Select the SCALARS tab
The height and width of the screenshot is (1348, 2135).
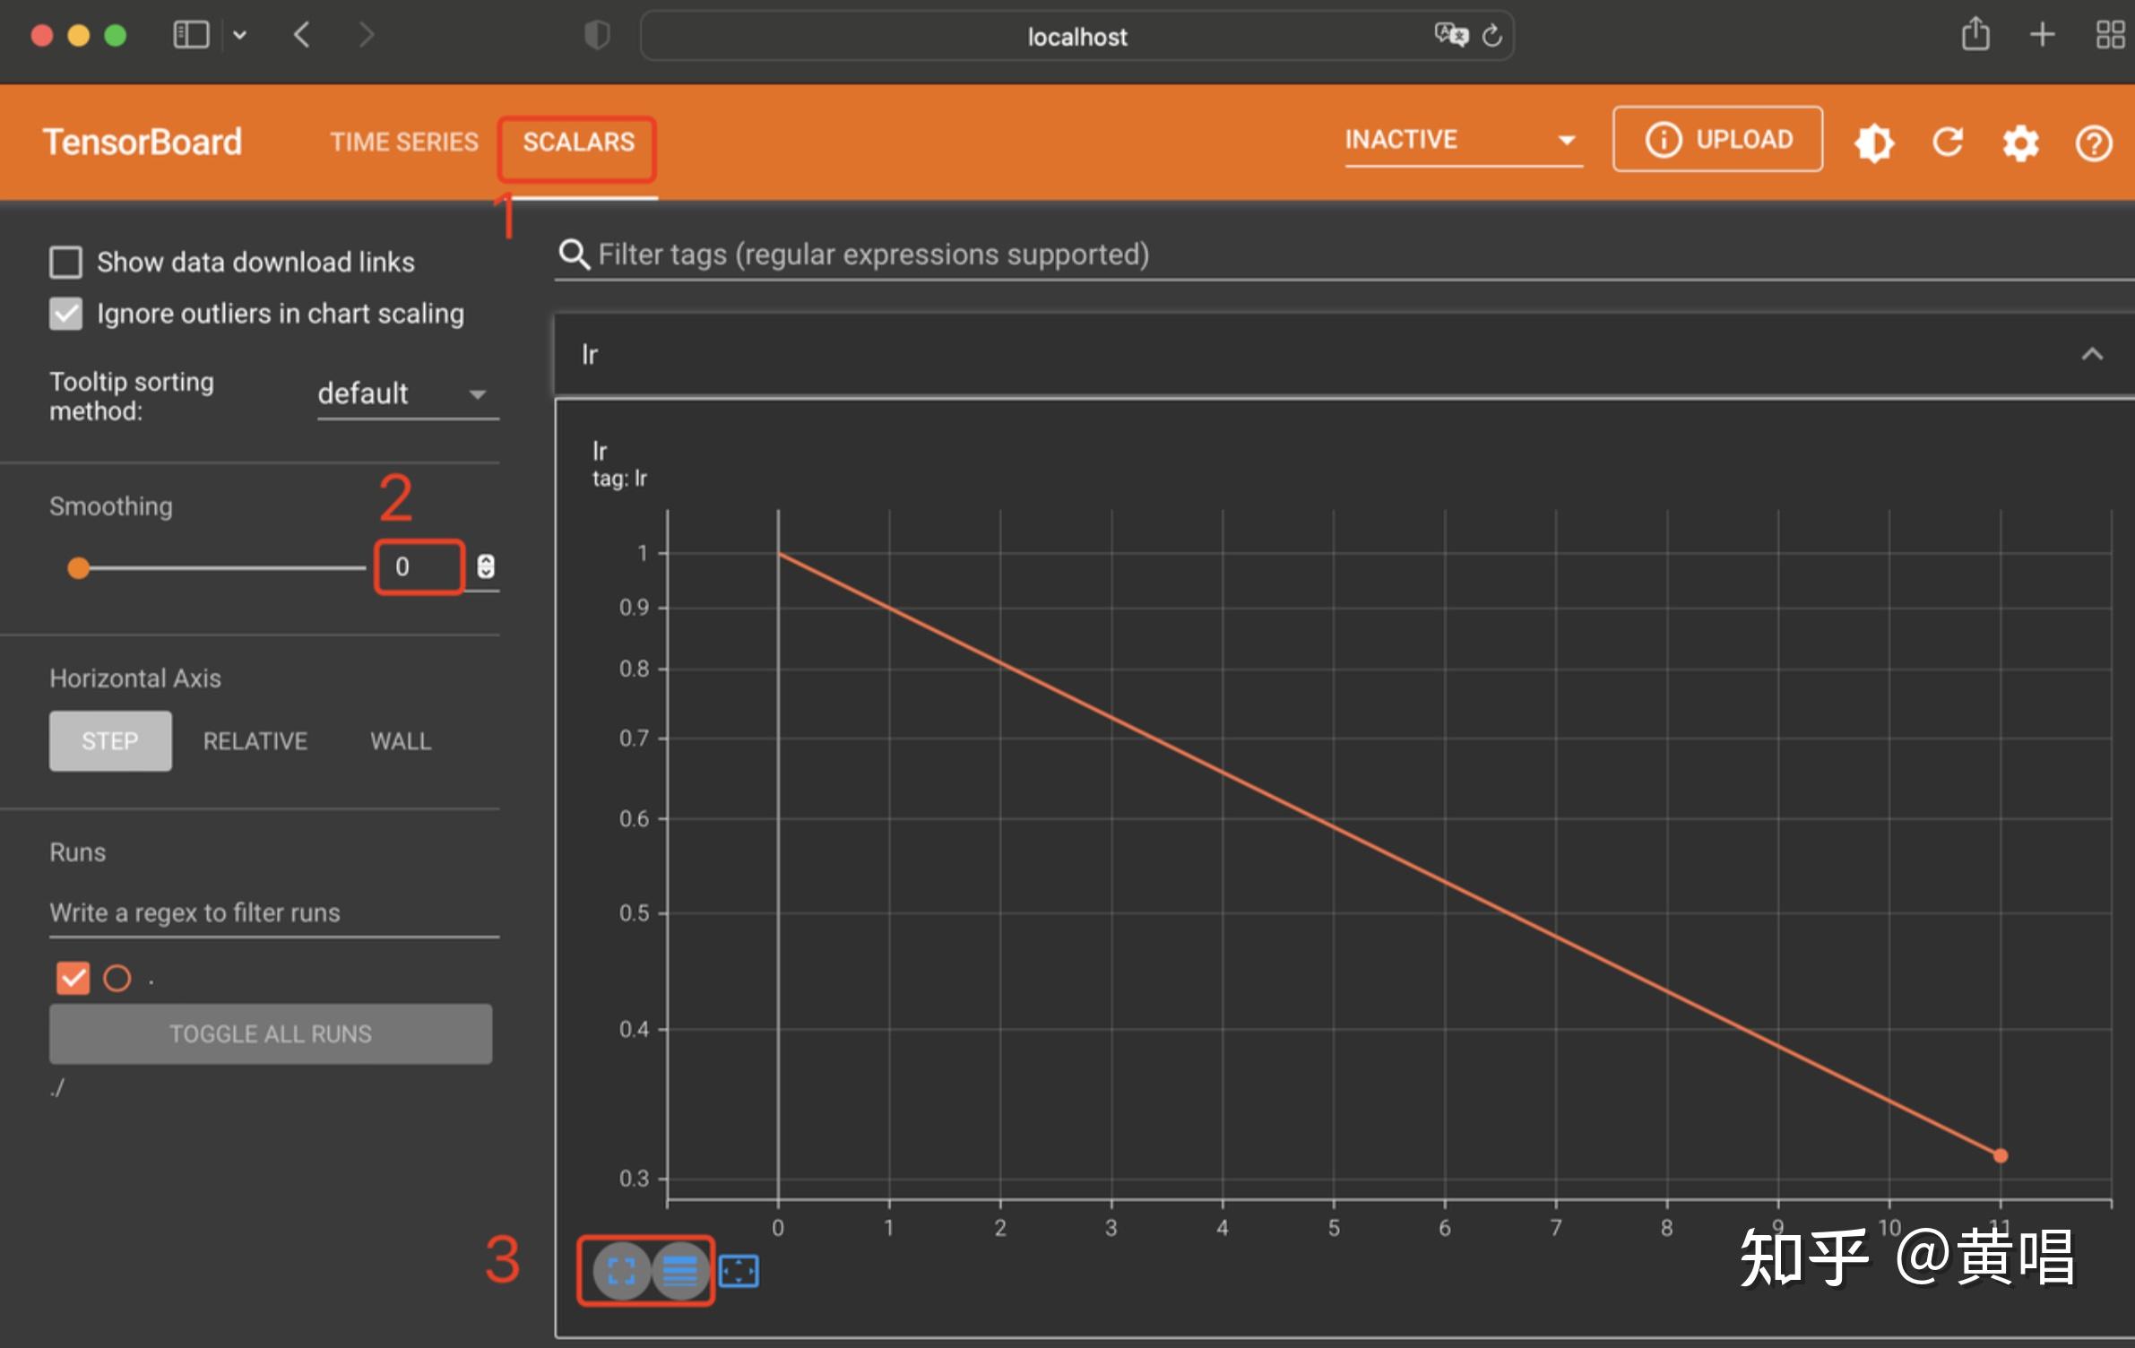click(x=578, y=143)
